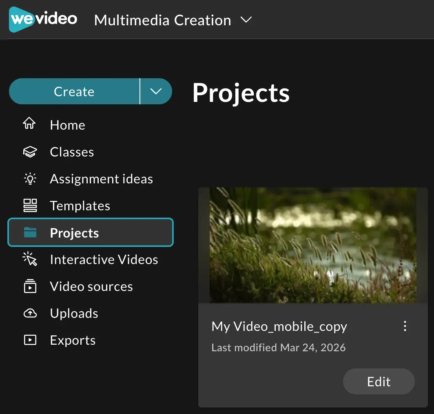Viewport: 434px width, 414px height.
Task: Click the Assignment ideas lightbulb icon
Action: pos(30,178)
